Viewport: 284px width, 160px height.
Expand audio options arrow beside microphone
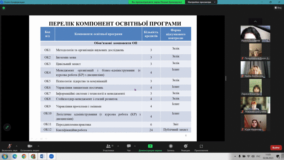tap(16, 146)
